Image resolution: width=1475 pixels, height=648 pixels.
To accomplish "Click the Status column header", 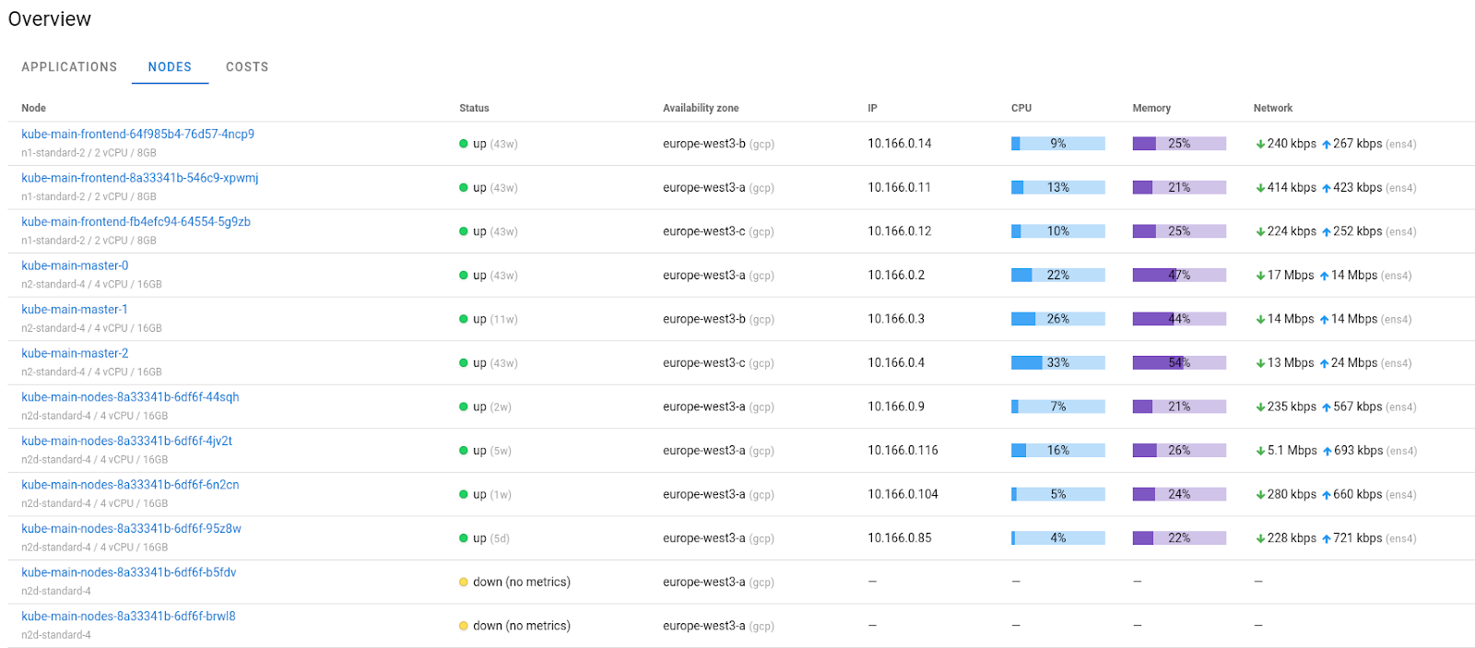I will (x=474, y=108).
